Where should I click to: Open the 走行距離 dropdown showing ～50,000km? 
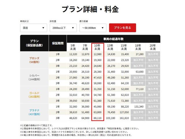coord(93,28)
